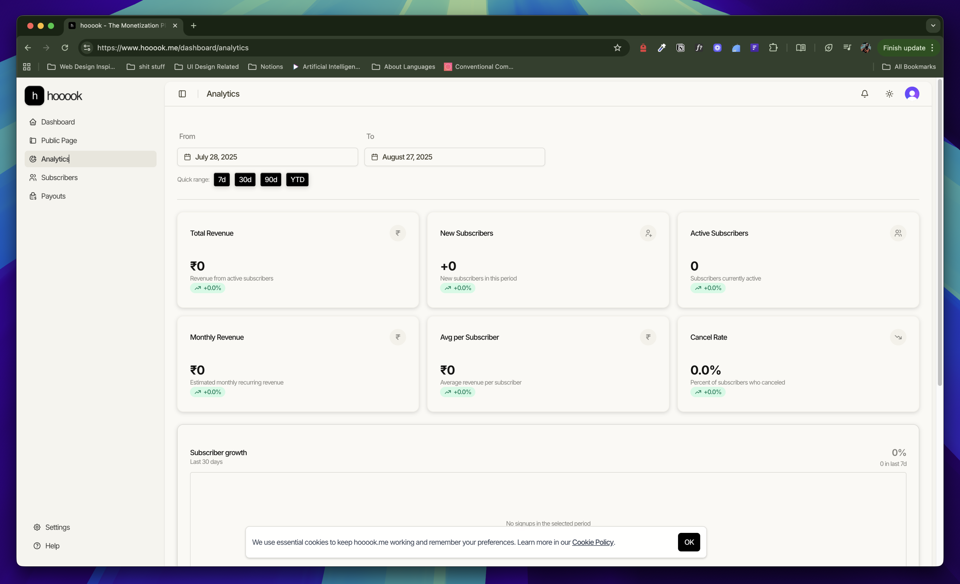
Task: Click the hoook logo icon
Action: tap(34, 96)
